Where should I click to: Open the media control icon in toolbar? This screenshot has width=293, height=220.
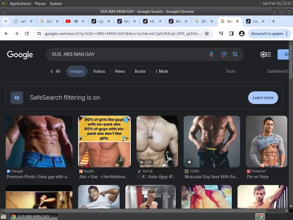221,34
